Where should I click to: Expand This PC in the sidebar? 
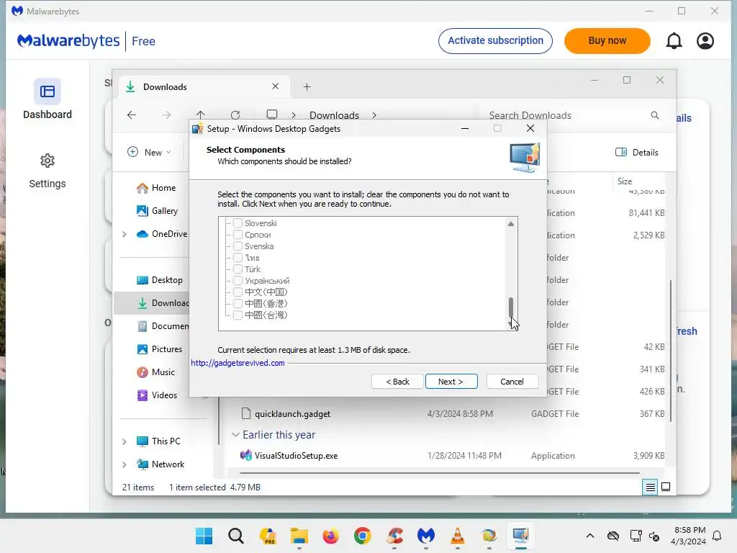pos(124,441)
